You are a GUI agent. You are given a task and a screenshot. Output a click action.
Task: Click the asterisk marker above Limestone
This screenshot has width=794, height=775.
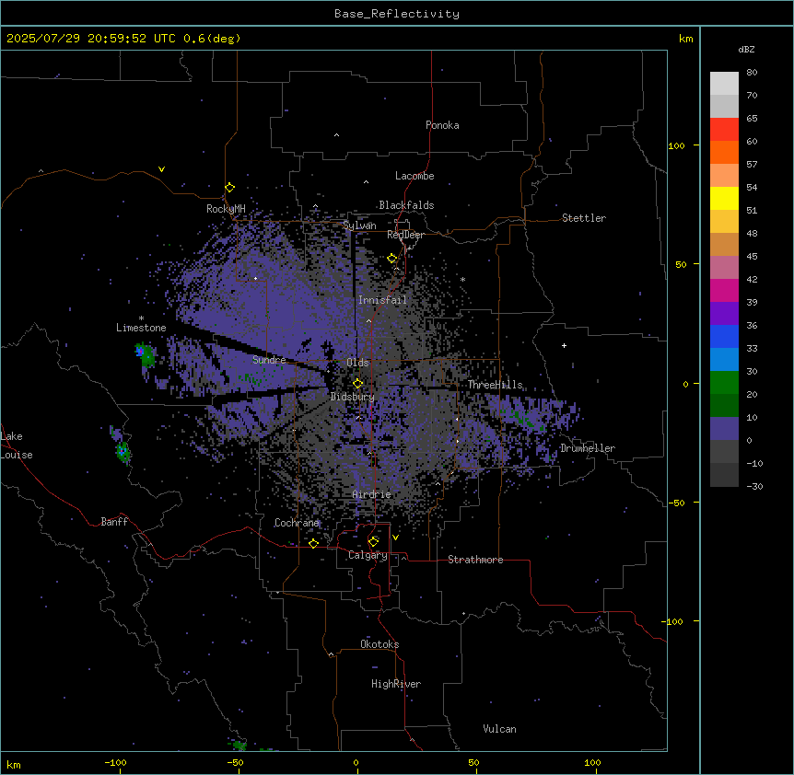click(x=141, y=318)
